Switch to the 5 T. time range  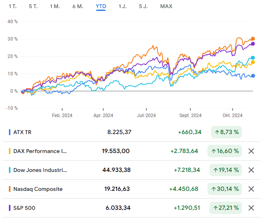click(33, 7)
